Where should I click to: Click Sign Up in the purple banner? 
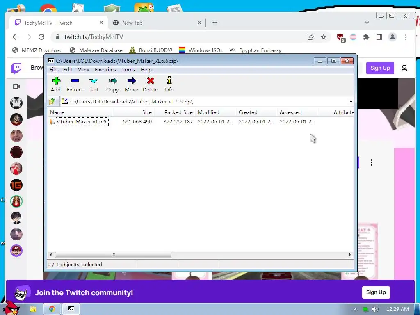pos(376,292)
